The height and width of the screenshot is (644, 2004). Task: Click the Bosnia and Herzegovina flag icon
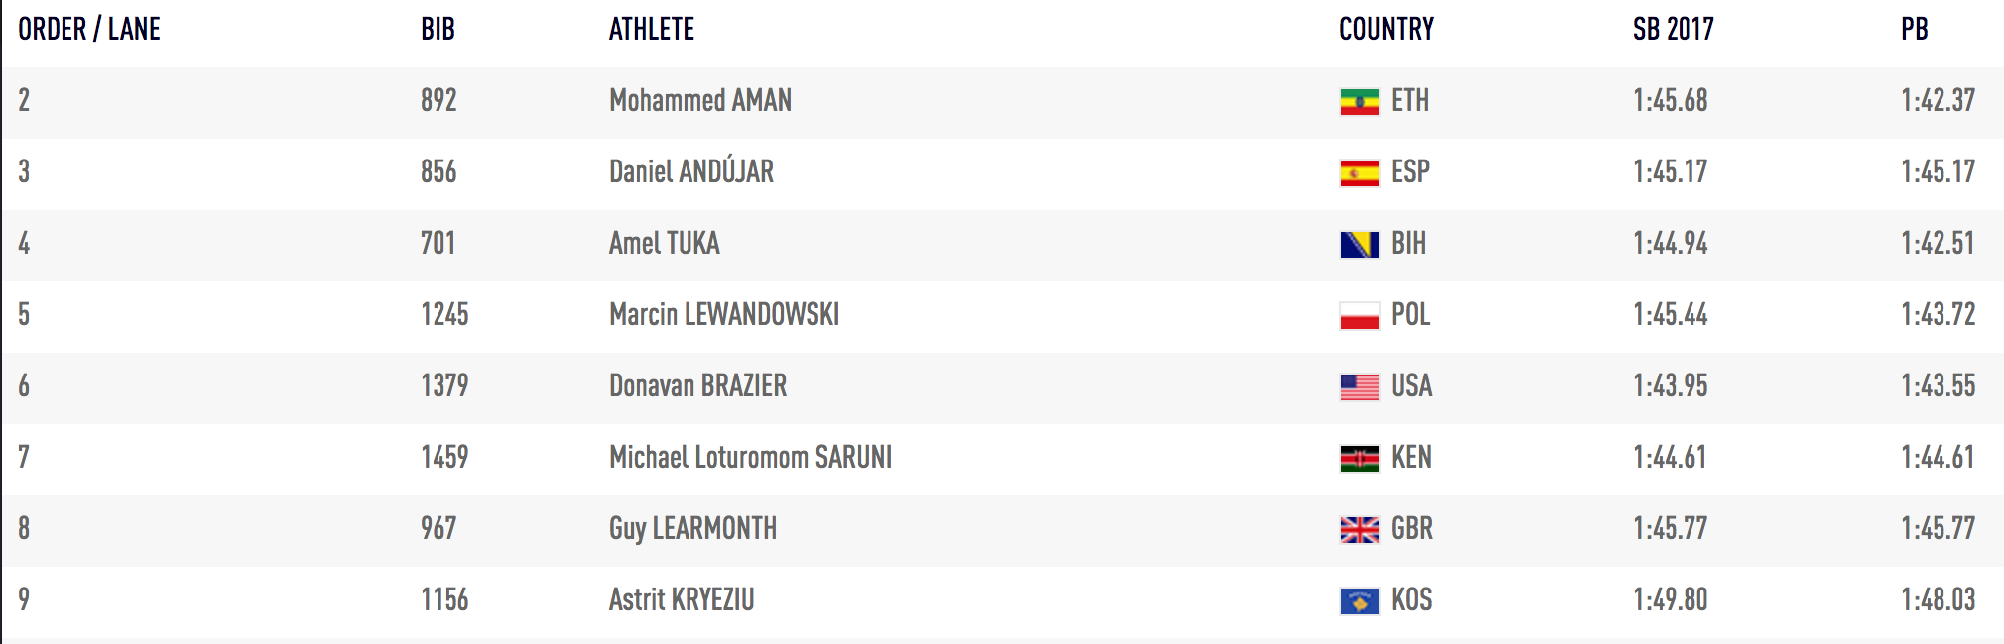click(x=1359, y=245)
